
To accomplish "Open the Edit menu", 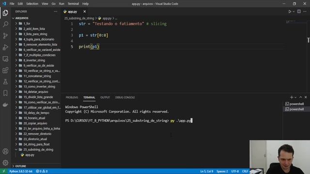I will click(20, 4).
